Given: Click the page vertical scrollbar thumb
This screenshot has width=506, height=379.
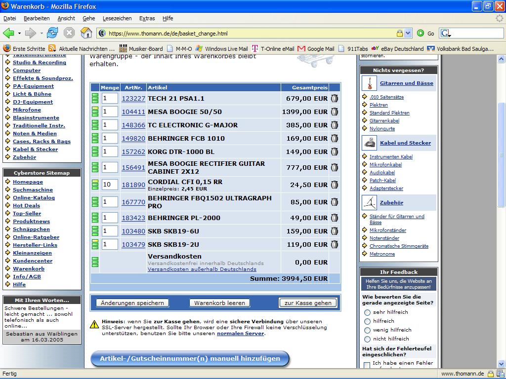Looking at the screenshot, I should click(501, 154).
